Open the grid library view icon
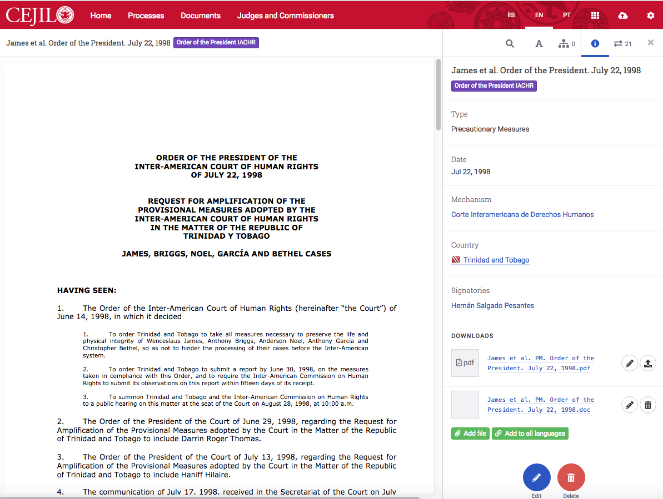This screenshot has height=499, width=663. pyautogui.click(x=595, y=16)
